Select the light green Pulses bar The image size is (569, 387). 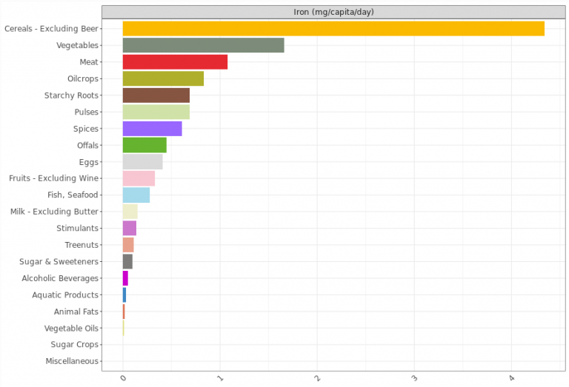pos(156,112)
